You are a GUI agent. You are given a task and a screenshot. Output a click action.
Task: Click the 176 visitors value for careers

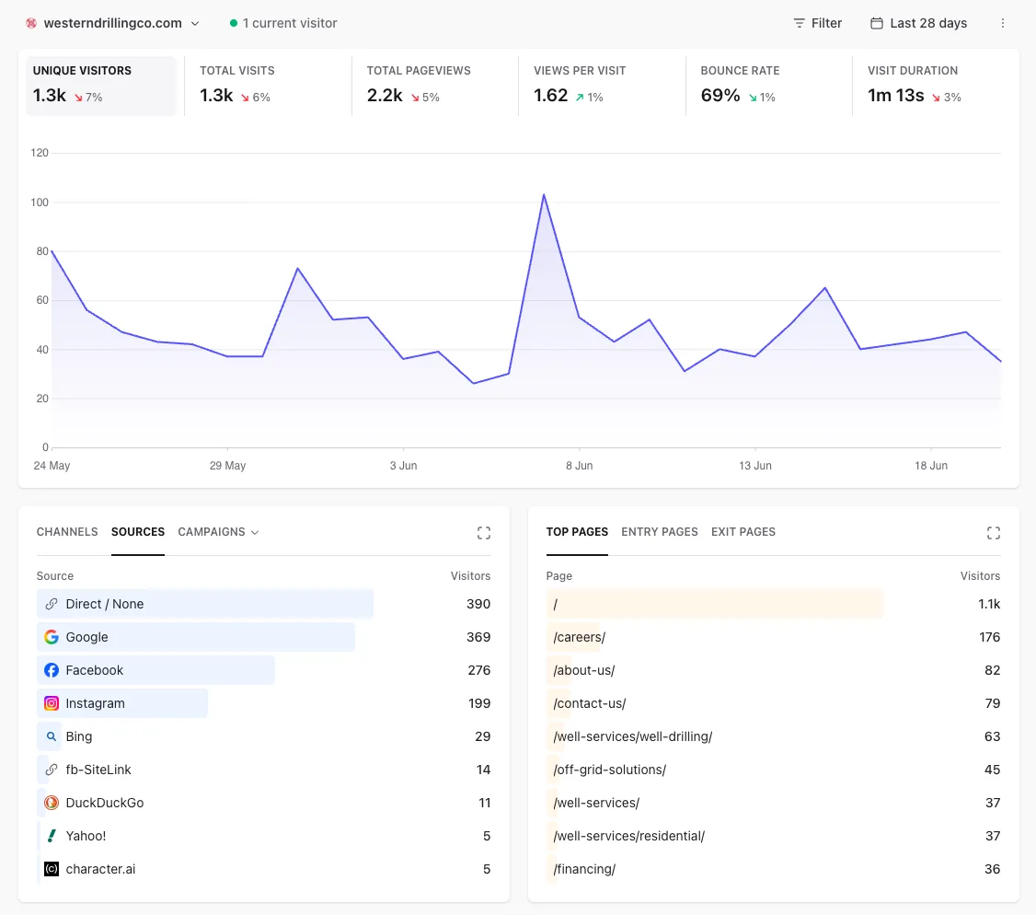tap(989, 637)
